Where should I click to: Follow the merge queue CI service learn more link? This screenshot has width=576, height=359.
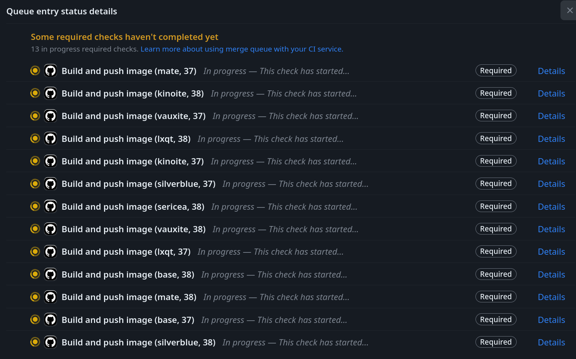tap(242, 49)
